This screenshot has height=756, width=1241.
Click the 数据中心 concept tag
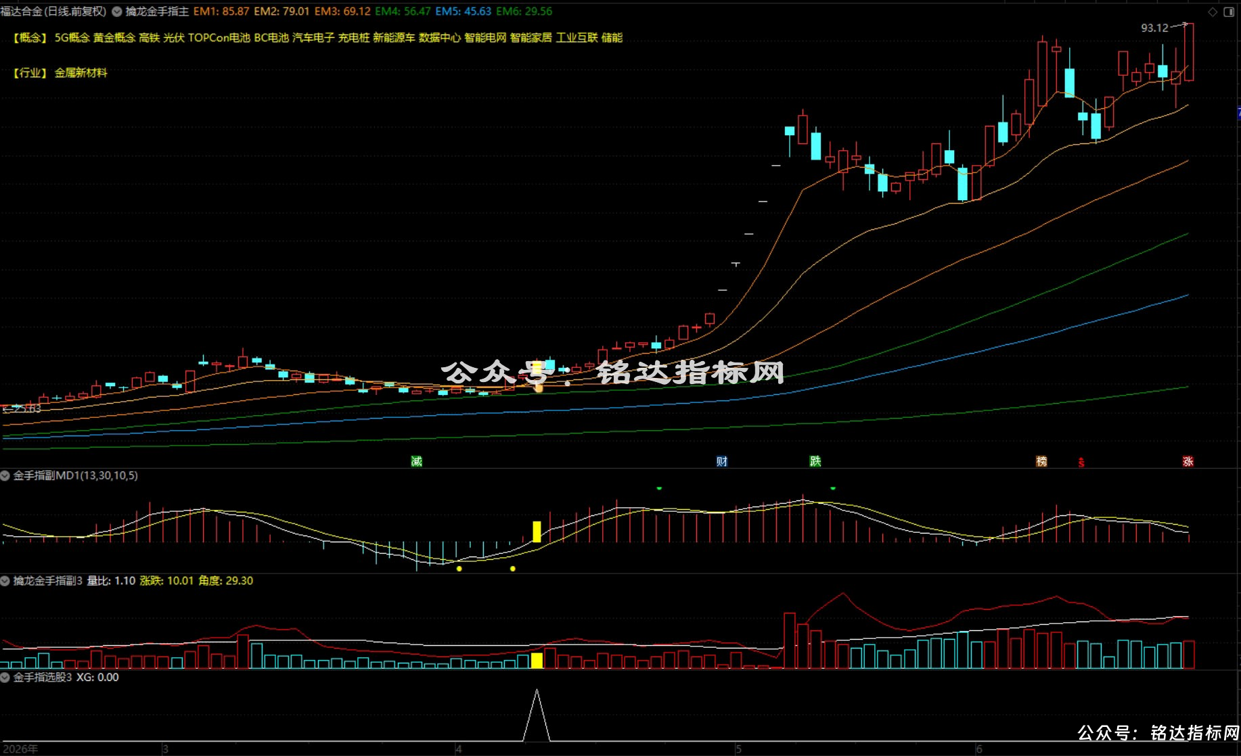(440, 38)
